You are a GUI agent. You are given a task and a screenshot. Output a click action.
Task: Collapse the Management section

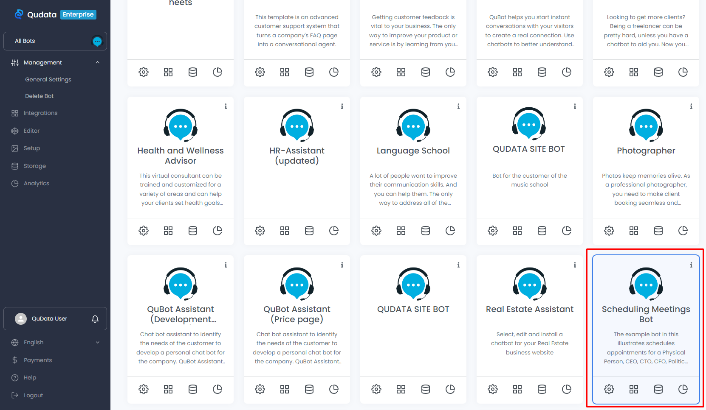(x=98, y=62)
